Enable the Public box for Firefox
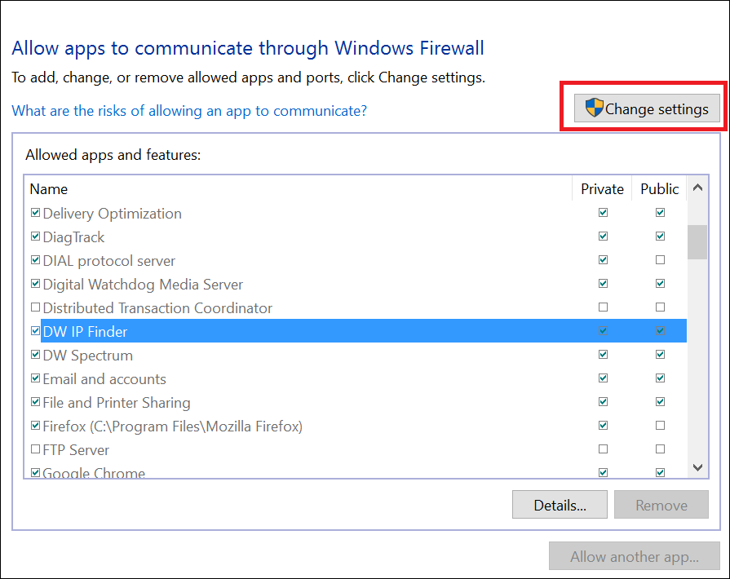 [x=660, y=425]
